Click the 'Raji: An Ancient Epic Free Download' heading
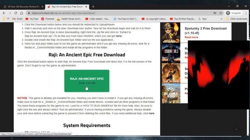The image size is (250, 140). (x=87, y=54)
